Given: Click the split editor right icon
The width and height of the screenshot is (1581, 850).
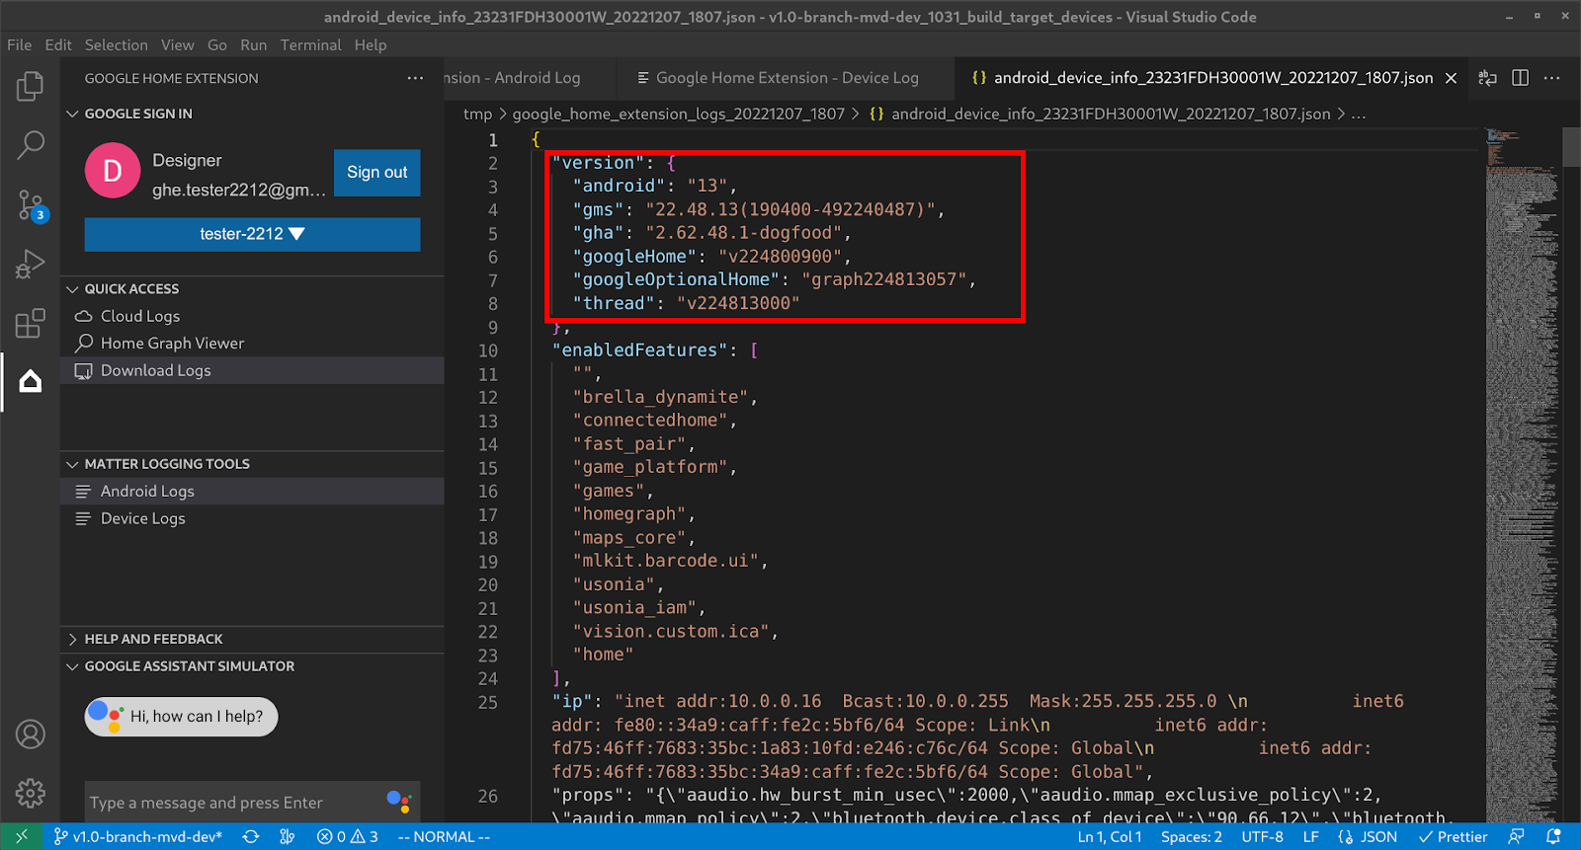Looking at the screenshot, I should click(x=1520, y=78).
